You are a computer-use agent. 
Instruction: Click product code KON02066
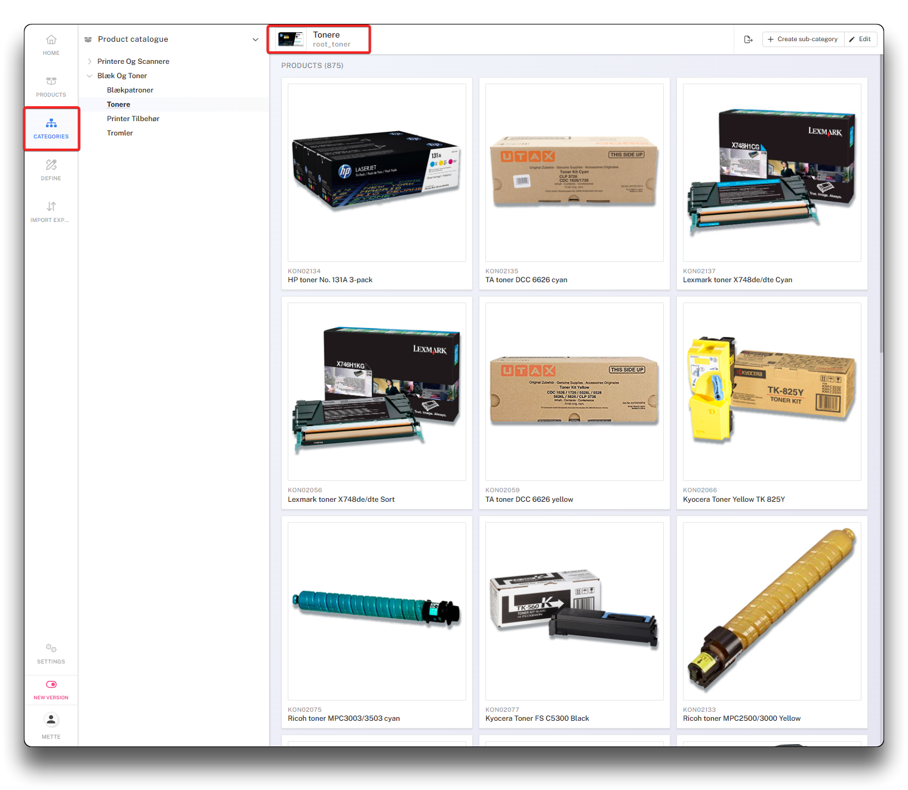700,490
